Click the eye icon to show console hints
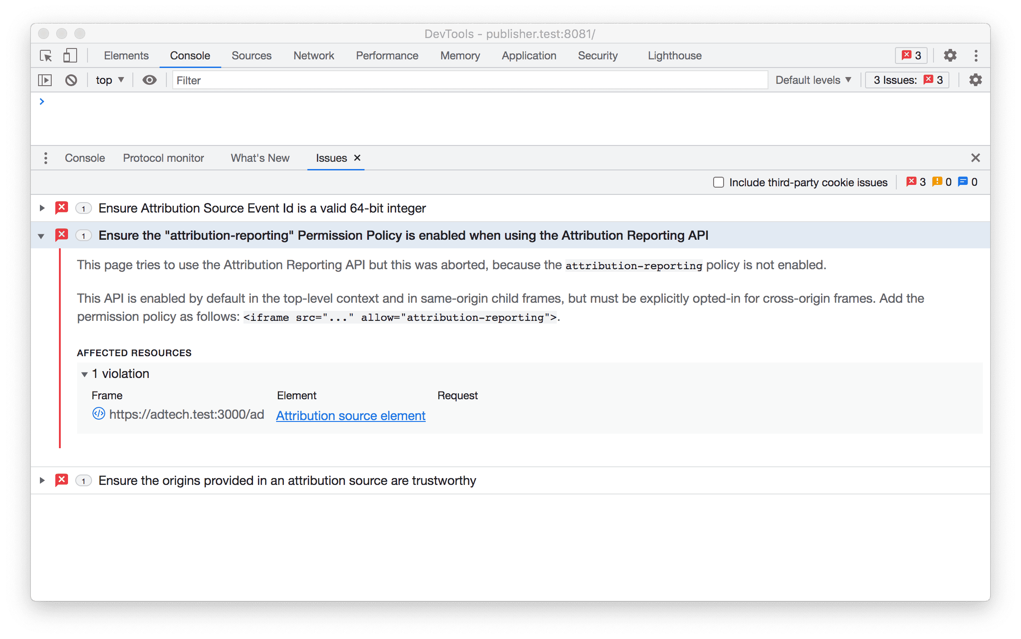1021x639 pixels. tap(150, 80)
